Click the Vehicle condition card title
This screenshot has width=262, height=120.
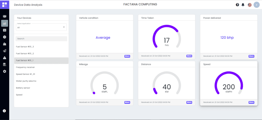tap(89, 18)
